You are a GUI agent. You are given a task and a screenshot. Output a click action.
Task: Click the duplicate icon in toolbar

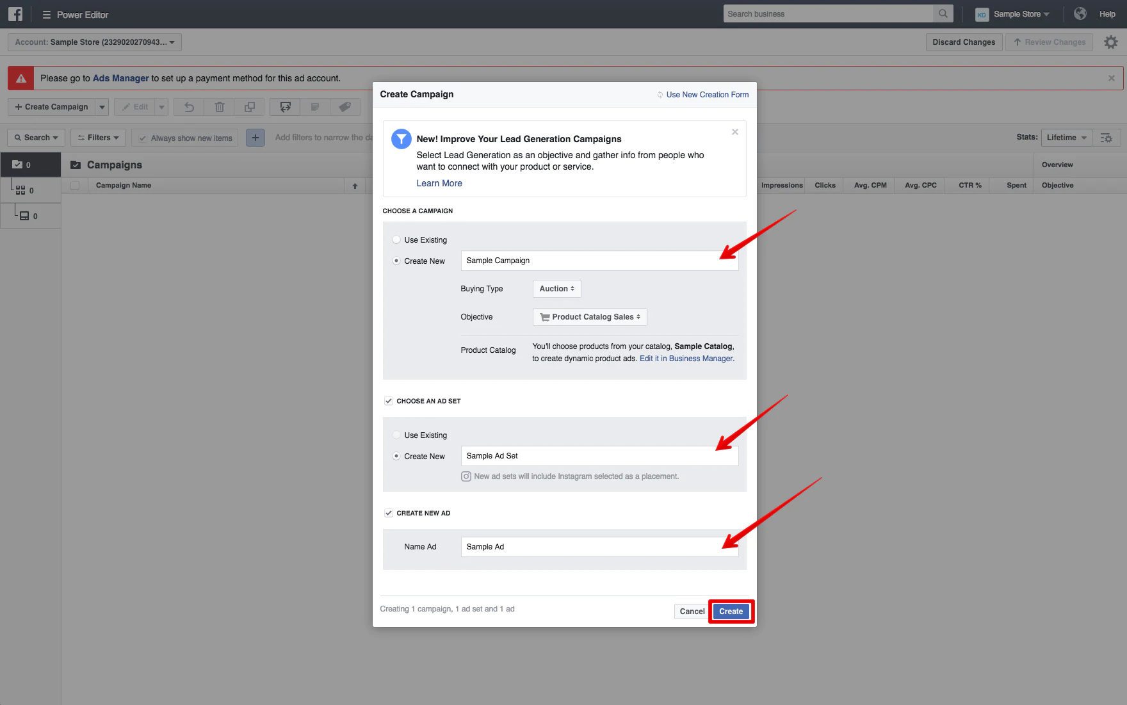[250, 107]
